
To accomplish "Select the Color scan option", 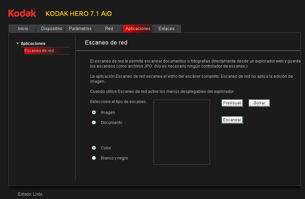I will point(94,148).
